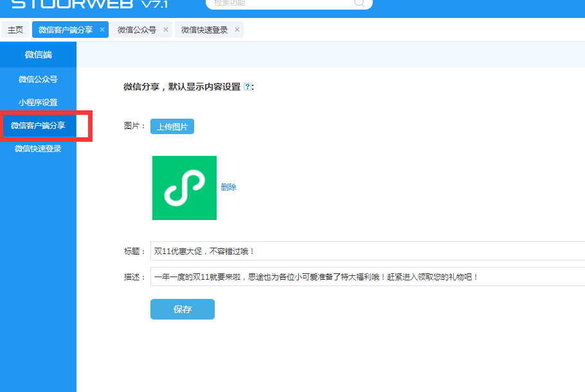This screenshot has height=392, width=585.
Task: Select 微信客户端分享 in the sidebar
Action: (38, 126)
